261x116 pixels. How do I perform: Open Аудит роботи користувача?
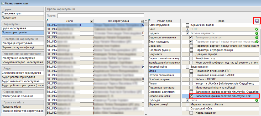(x=22, y=77)
